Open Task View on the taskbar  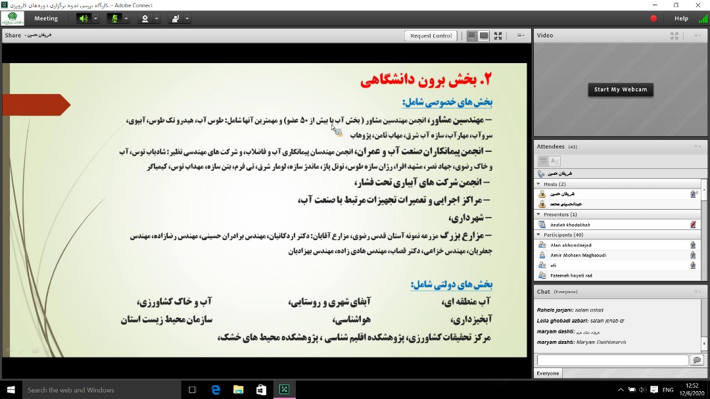[x=193, y=390]
